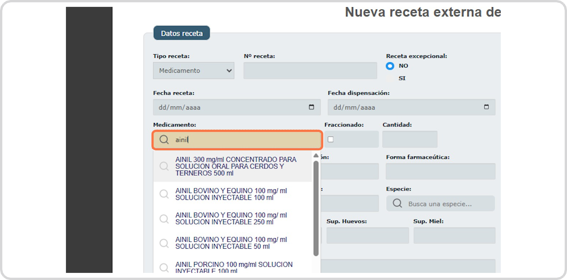Open calendar picker for Fecha receta
Image resolution: width=567 pixels, height=280 pixels.
tap(311, 107)
